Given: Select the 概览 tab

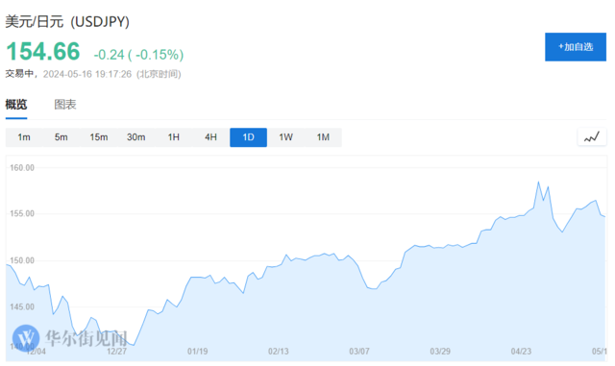Looking at the screenshot, I should click(x=16, y=105).
